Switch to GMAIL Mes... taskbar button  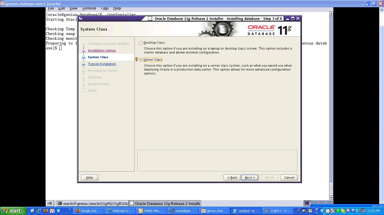[x=151, y=211]
